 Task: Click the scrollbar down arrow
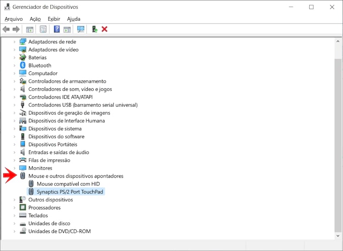click(x=338, y=236)
